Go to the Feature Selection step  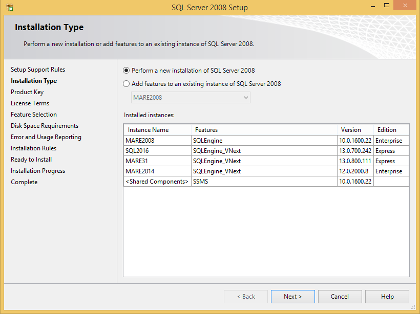click(34, 115)
